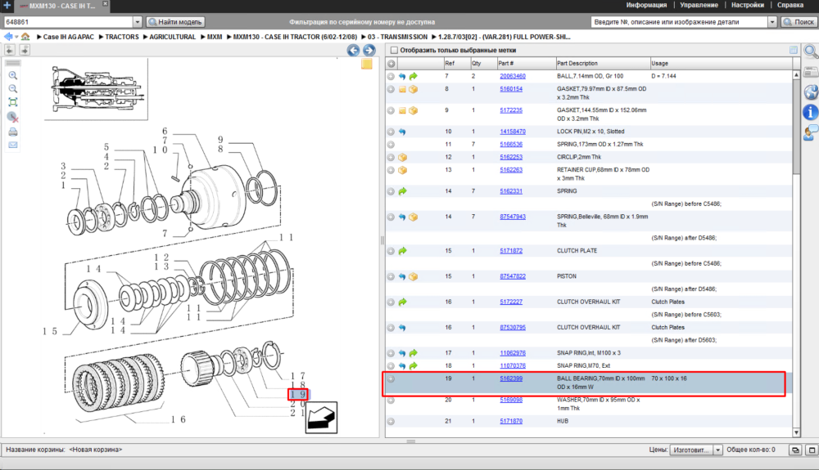Open the previous page using the blue left arrow

pyautogui.click(x=353, y=50)
